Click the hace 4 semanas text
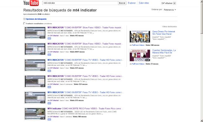Screen dimensions: 203x122 pyautogui.click(x=66, y=84)
